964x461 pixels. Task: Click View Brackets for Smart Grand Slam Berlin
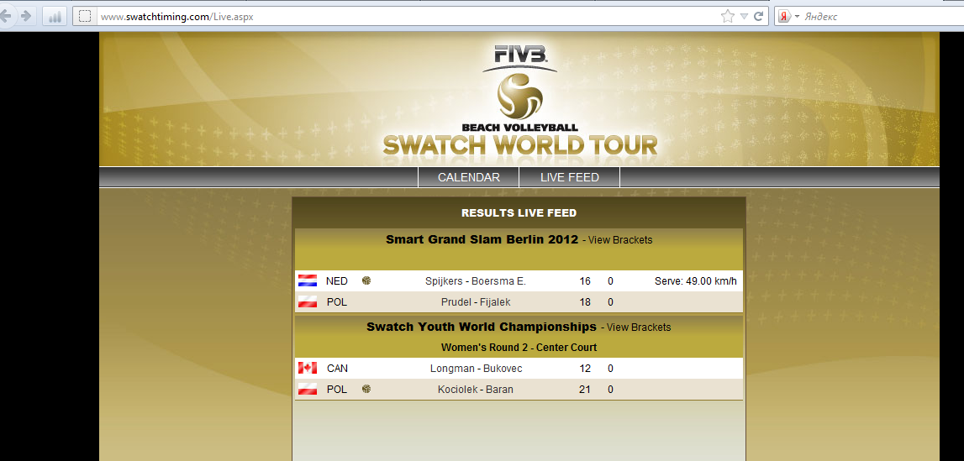[x=620, y=240]
